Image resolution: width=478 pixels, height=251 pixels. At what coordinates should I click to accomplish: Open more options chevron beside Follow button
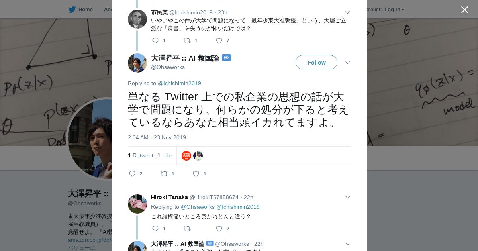click(x=347, y=63)
